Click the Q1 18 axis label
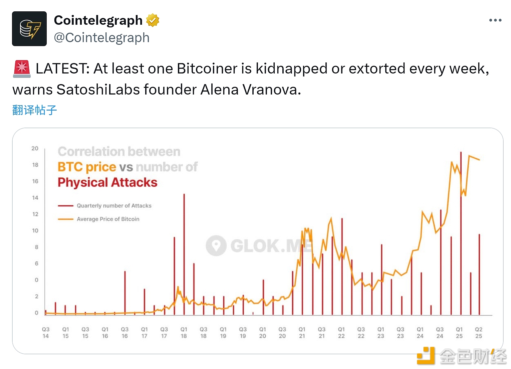This screenshot has width=511, height=369. click(184, 333)
